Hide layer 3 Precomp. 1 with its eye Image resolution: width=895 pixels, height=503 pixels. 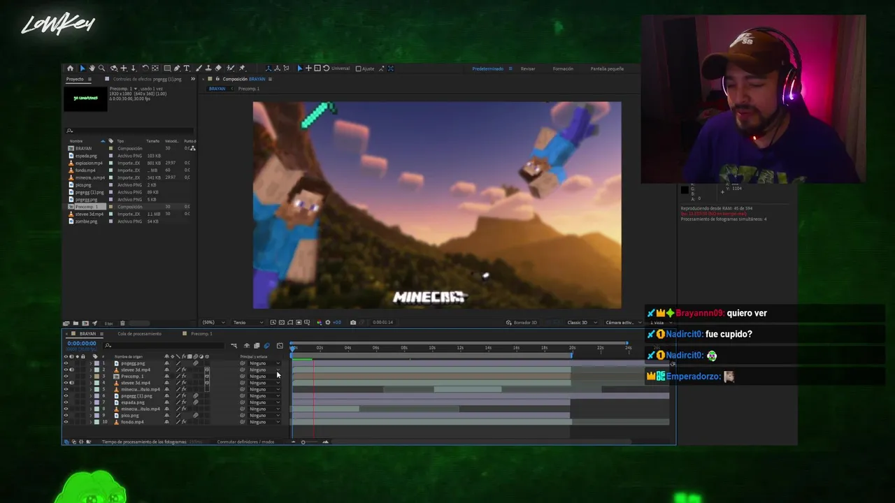pyautogui.click(x=66, y=377)
